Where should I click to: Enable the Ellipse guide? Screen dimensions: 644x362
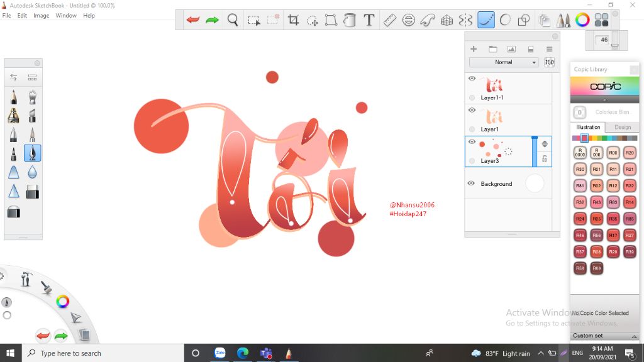click(408, 19)
